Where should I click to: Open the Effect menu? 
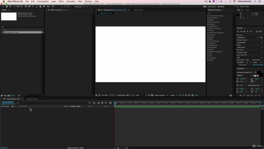(61, 1)
